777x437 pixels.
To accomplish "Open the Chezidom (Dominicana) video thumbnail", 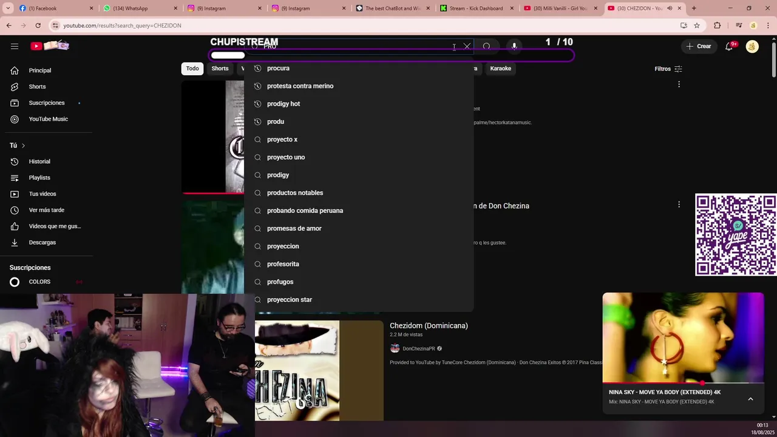I will [319, 370].
